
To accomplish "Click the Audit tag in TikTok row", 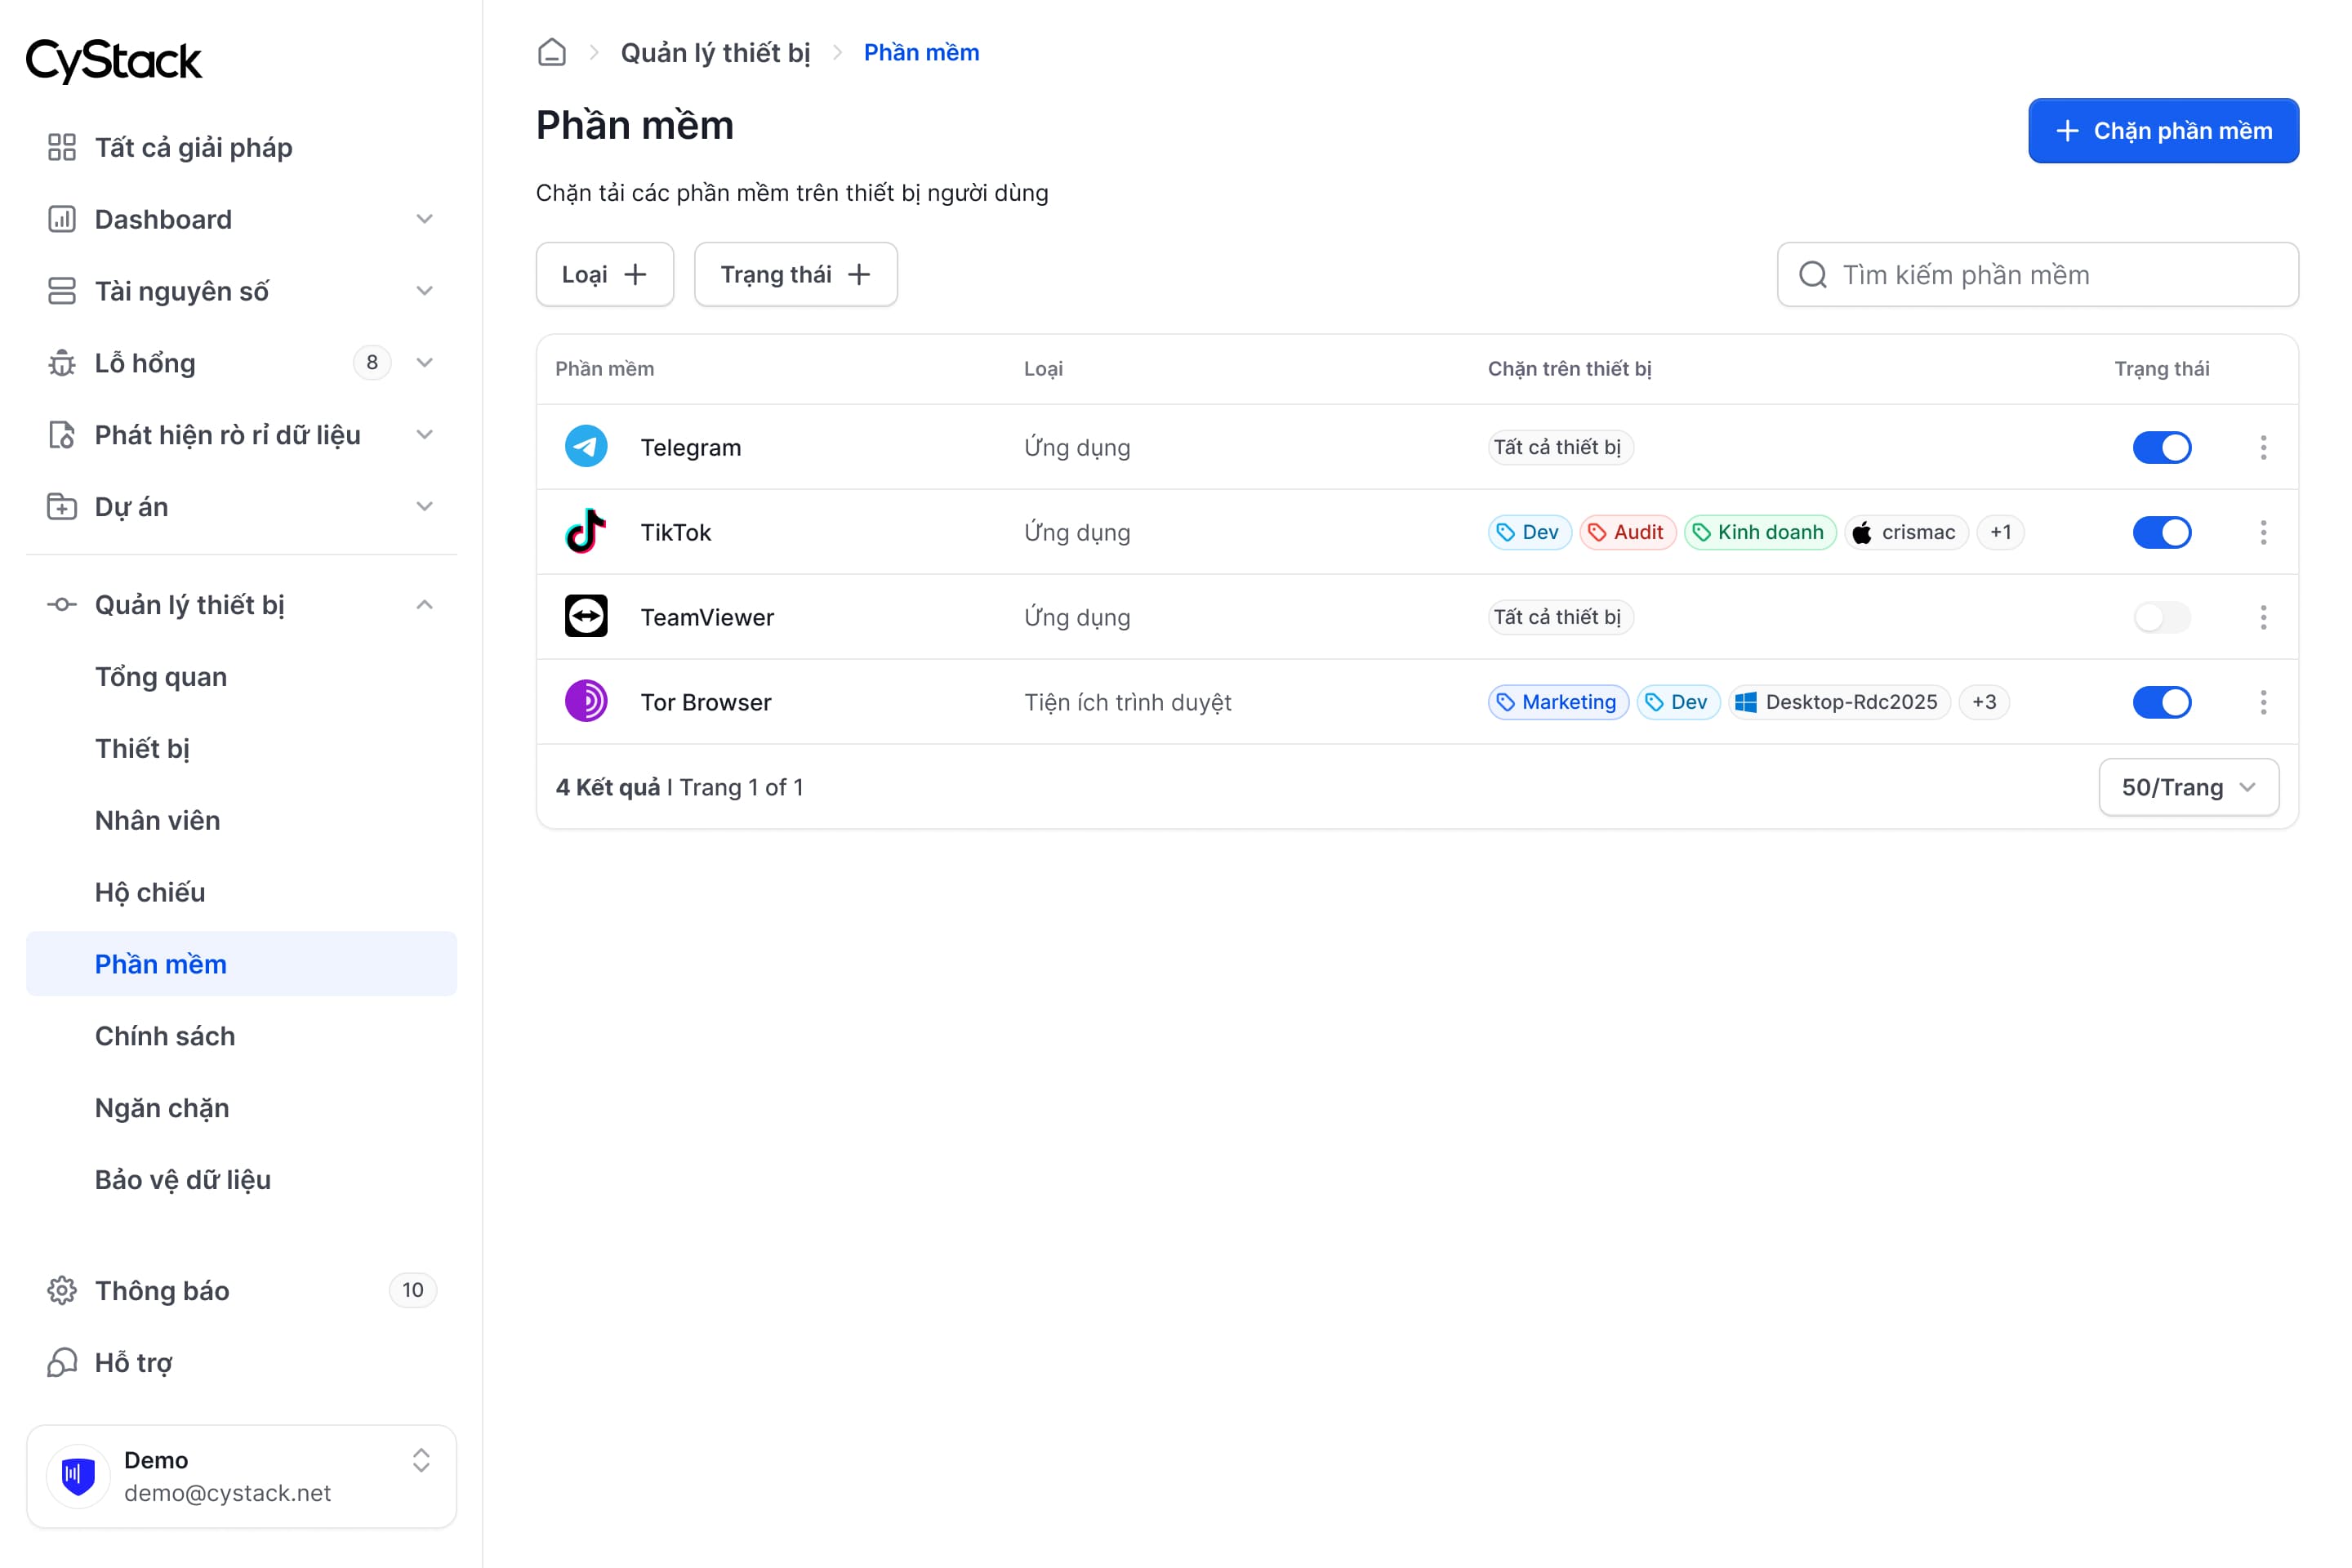I will 1627,532.
